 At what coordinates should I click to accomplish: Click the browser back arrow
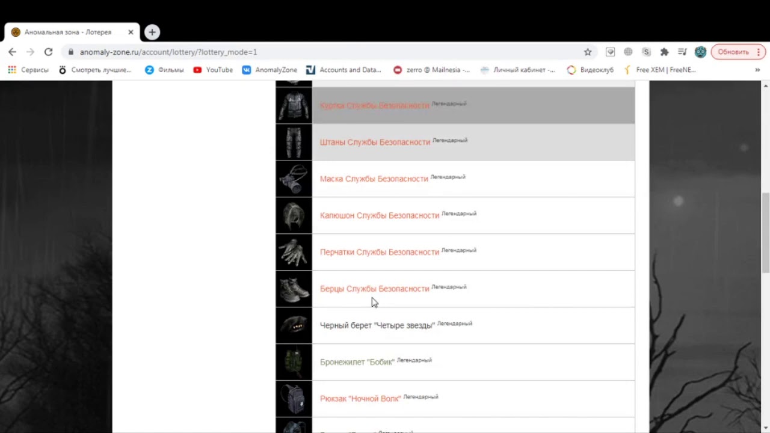(12, 52)
